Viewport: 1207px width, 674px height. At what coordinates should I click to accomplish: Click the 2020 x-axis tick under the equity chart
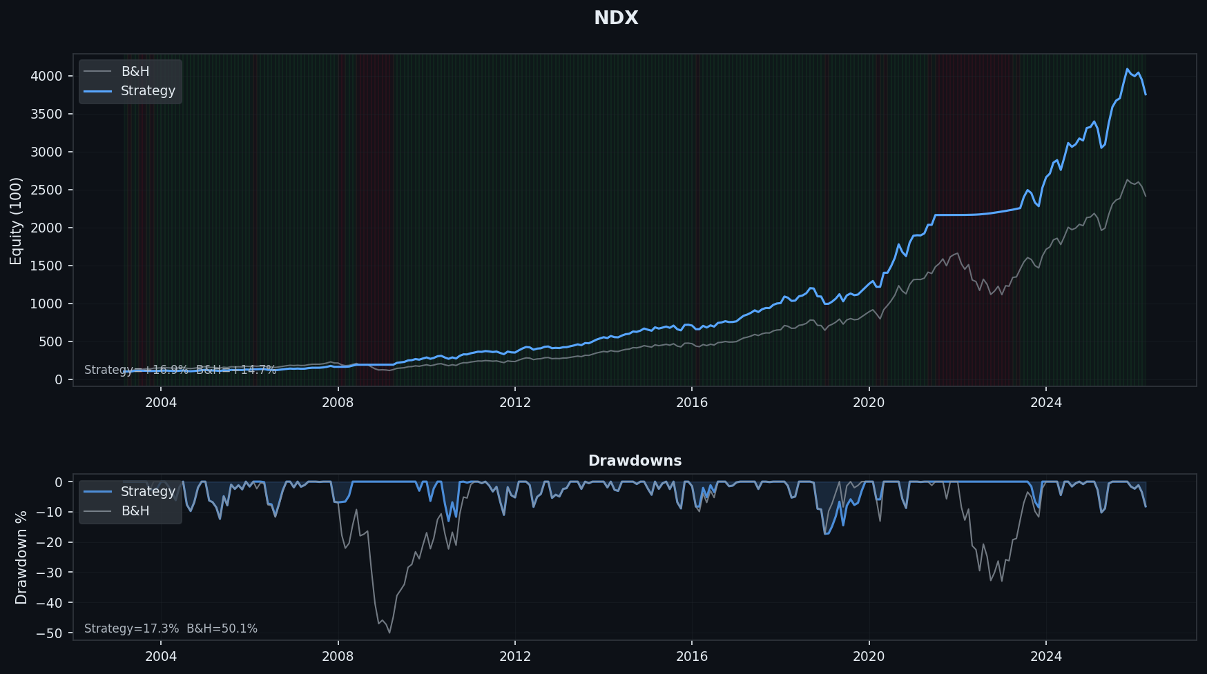pos(869,403)
